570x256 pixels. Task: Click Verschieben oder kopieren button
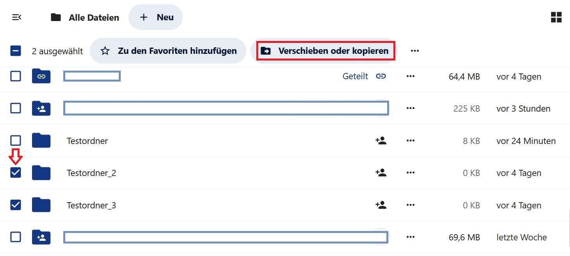[325, 51]
